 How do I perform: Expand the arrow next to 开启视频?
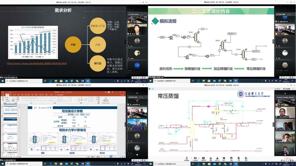199,158
